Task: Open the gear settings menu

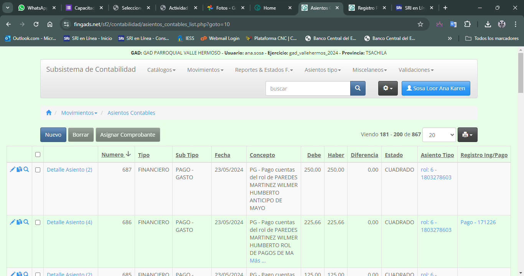Action: click(x=388, y=88)
